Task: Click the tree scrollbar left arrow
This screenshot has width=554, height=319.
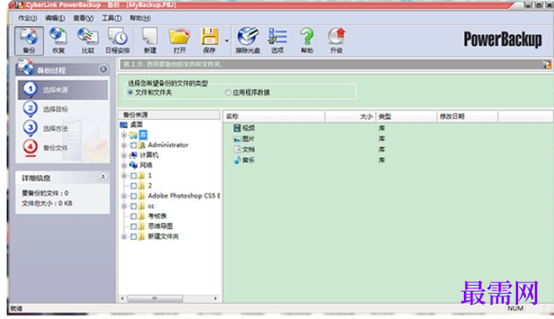Action: (122, 298)
